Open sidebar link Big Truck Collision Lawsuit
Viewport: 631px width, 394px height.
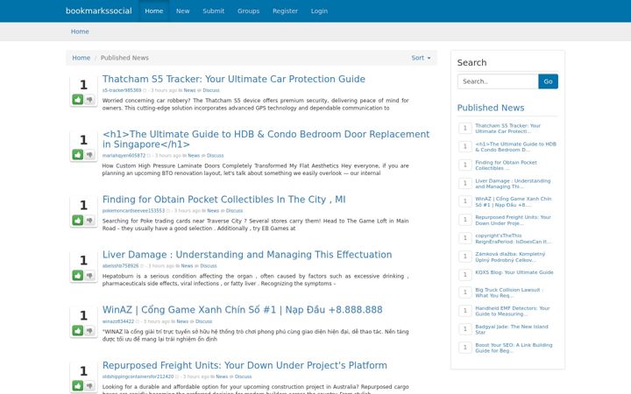[x=509, y=292]
